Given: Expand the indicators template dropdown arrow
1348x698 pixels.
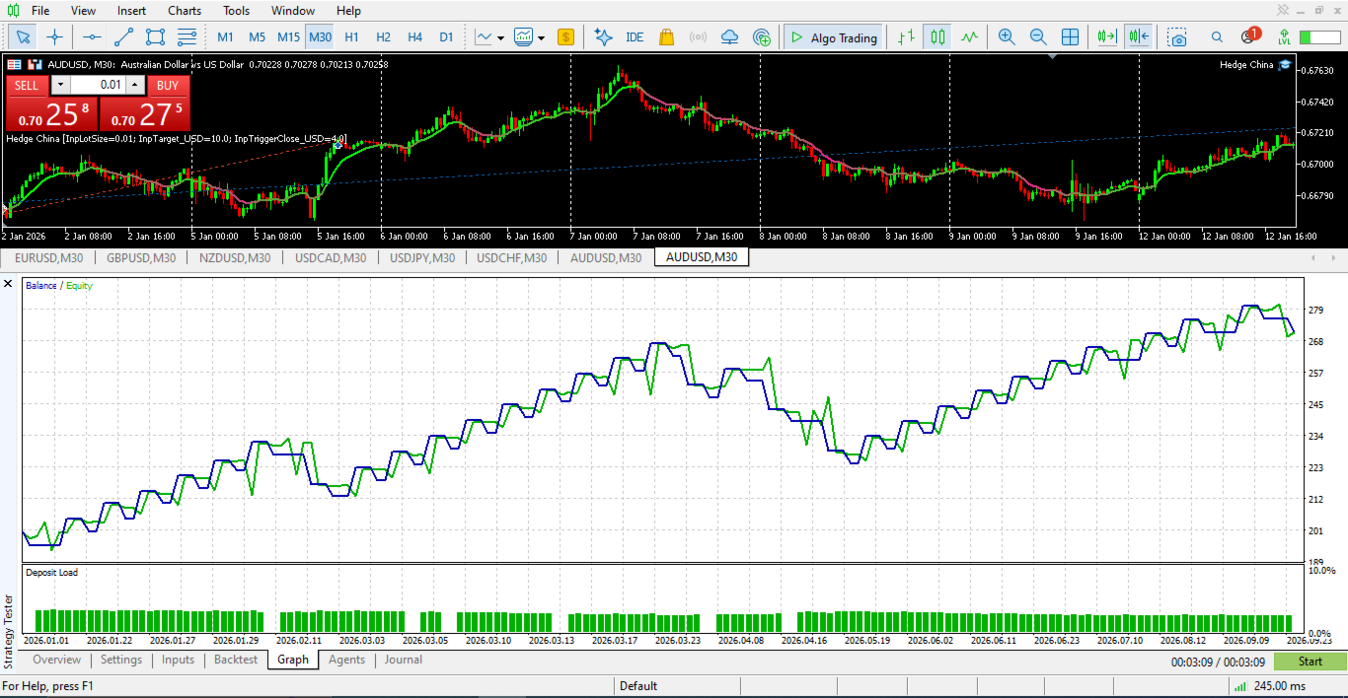Looking at the screenshot, I should 541,38.
